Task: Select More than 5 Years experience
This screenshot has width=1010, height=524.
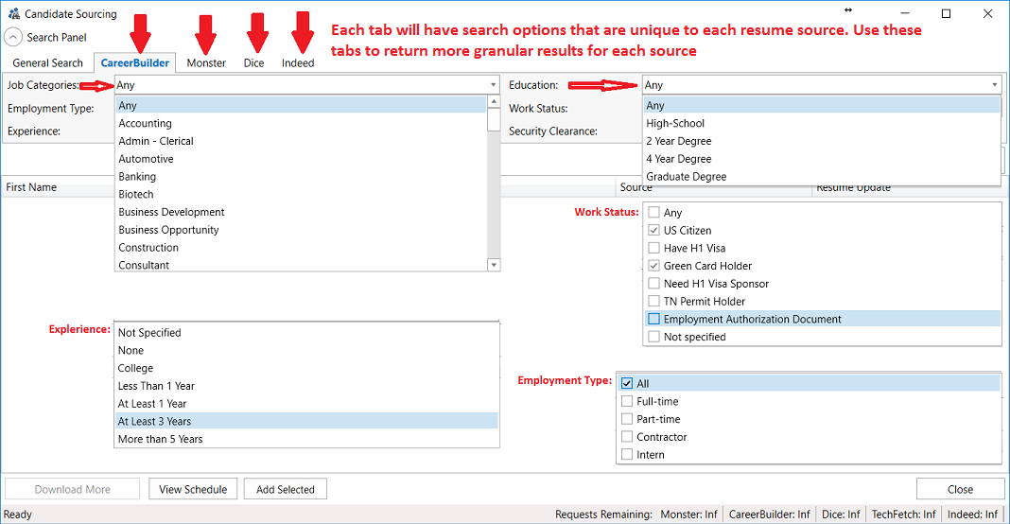Action: click(x=306, y=439)
